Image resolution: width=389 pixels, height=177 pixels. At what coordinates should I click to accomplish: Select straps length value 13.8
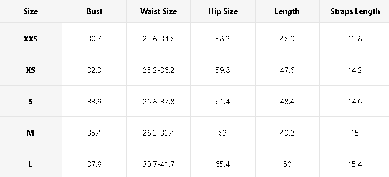[x=355, y=39]
